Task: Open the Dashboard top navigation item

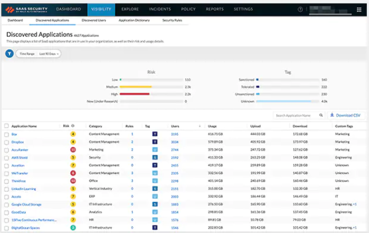Action: 68,9
